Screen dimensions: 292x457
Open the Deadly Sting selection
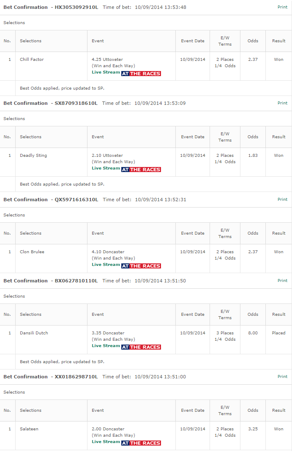point(33,155)
